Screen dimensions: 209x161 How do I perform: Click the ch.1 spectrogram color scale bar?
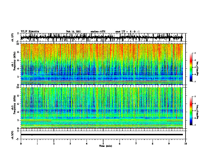[x=191, y=67]
